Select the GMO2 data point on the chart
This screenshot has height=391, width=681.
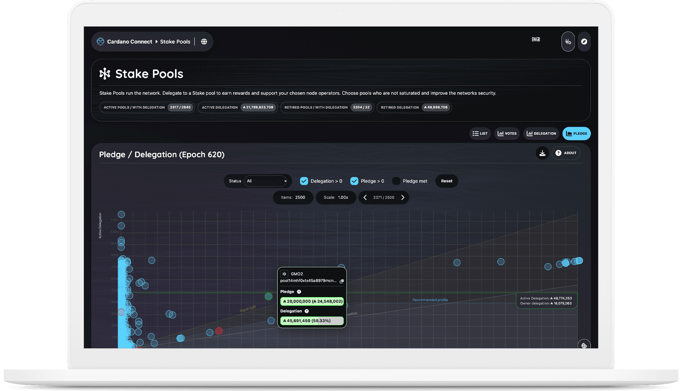[x=268, y=297]
